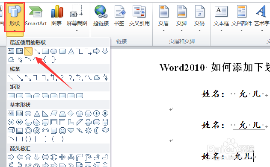Select the scribble tool in 线条 section
Viewport: 270px width, 167px height.
[105, 78]
